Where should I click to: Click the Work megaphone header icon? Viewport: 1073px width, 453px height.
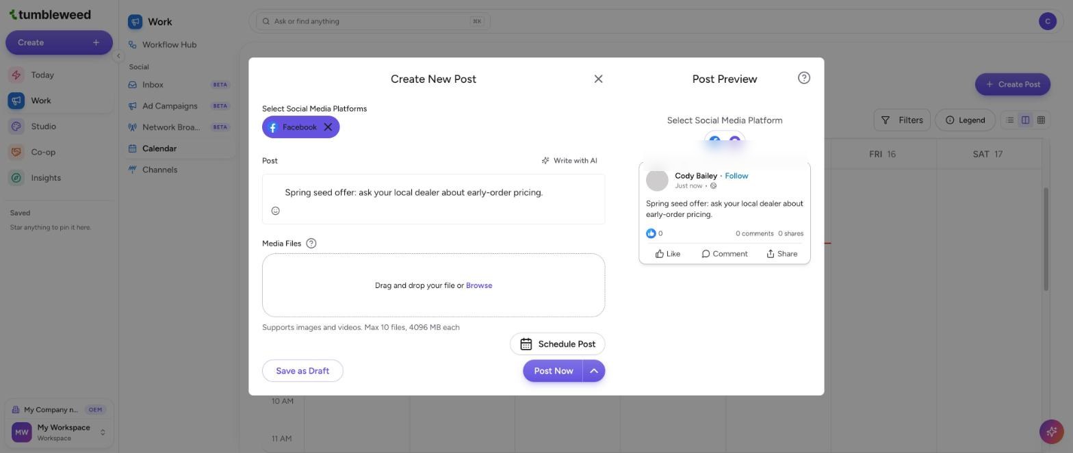click(x=135, y=22)
